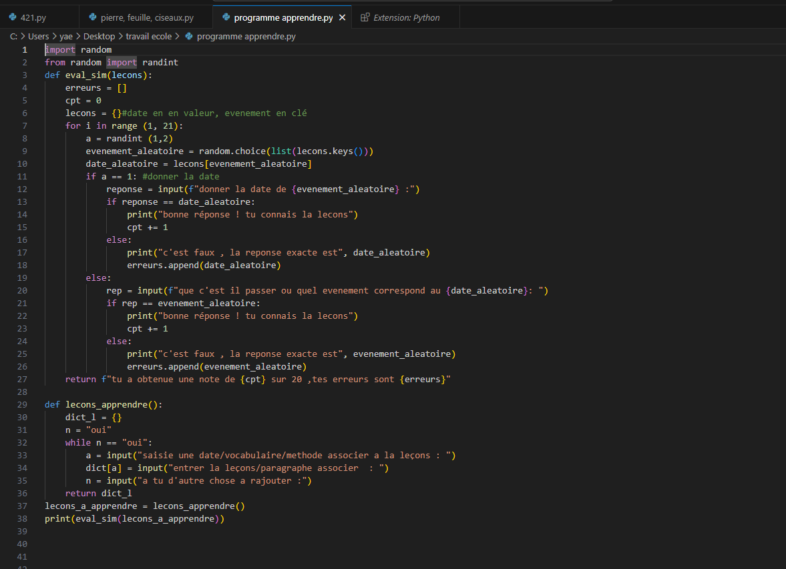Close the programme apprendre.py tab
Viewport: 786px width, 569px height.
[342, 16]
